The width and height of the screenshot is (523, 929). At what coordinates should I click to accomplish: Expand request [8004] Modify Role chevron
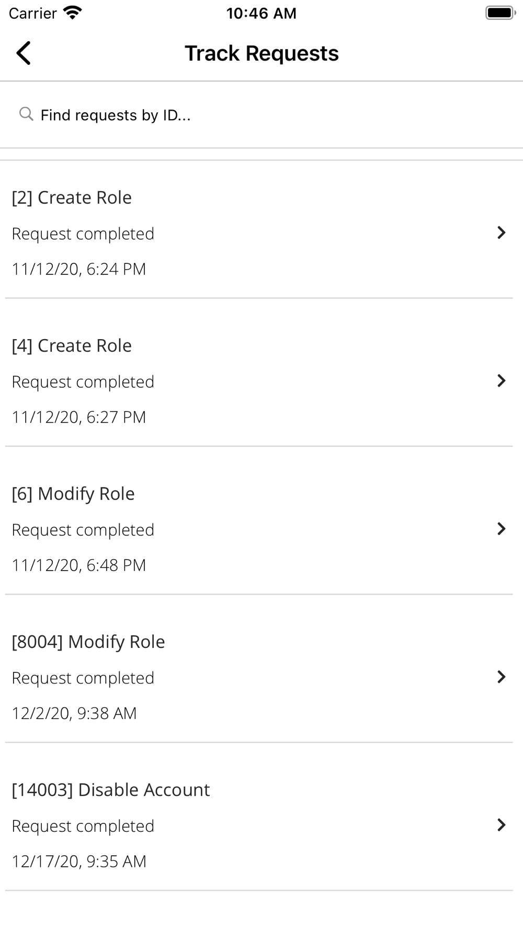[x=501, y=677]
